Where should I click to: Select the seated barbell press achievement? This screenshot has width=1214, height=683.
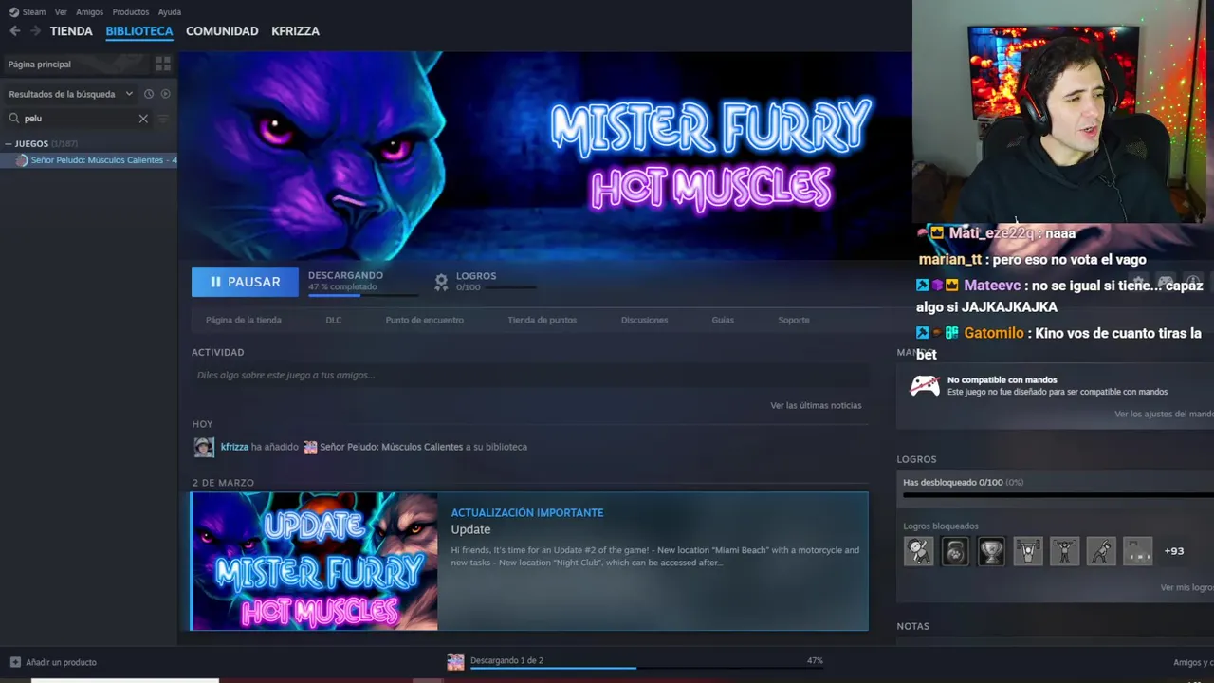(1028, 551)
